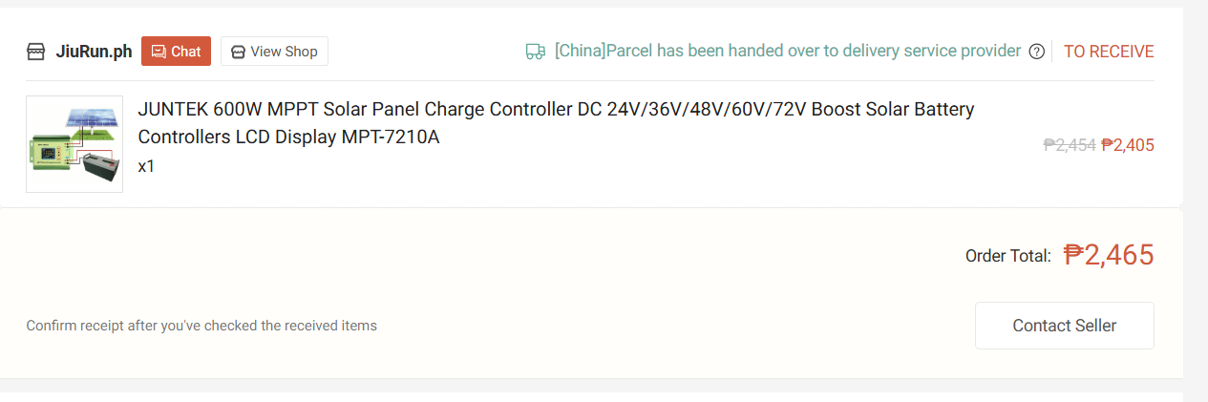Click the parcel handed over status text
The height and width of the screenshot is (402, 1208).
pos(788,52)
